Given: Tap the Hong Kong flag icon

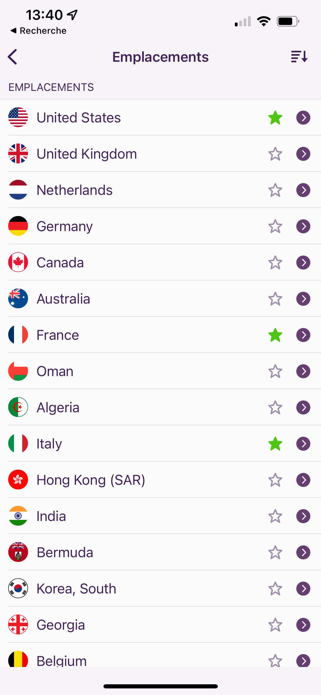Looking at the screenshot, I should point(18,480).
